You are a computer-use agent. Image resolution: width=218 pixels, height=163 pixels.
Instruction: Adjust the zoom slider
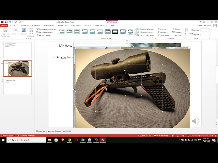(x=199, y=136)
